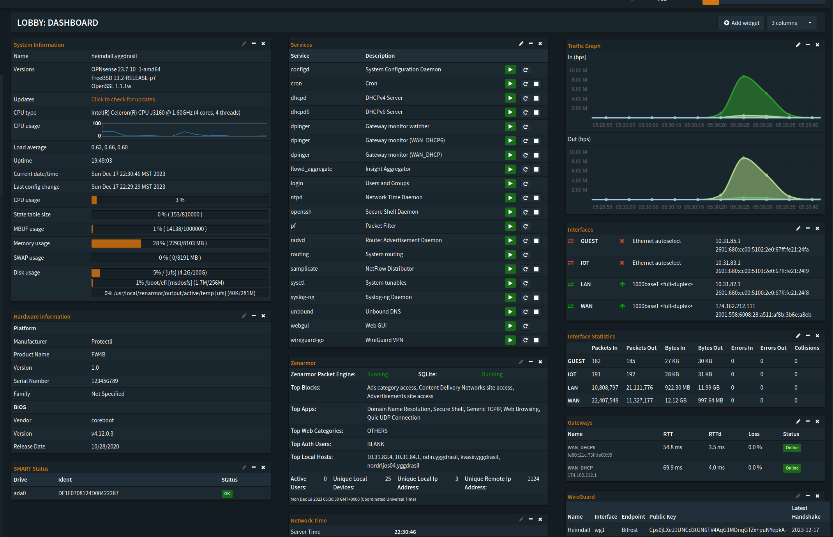Edit the Services widget
The height and width of the screenshot is (537, 833).
tap(521, 44)
